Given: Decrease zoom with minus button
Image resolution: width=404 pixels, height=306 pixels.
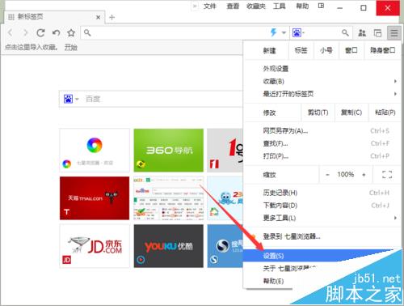Looking at the screenshot, I should pyautogui.click(x=327, y=175).
